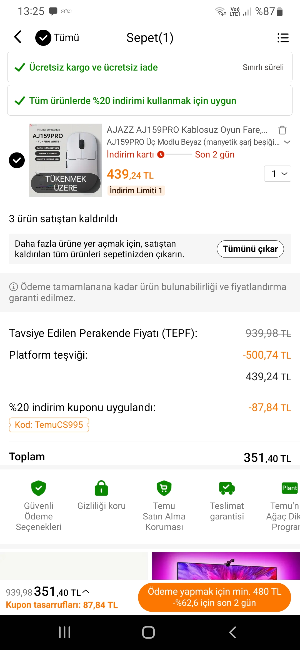Tap the orange Ödeme yapmak checkout button
The image size is (300, 650).
pyautogui.click(x=214, y=597)
